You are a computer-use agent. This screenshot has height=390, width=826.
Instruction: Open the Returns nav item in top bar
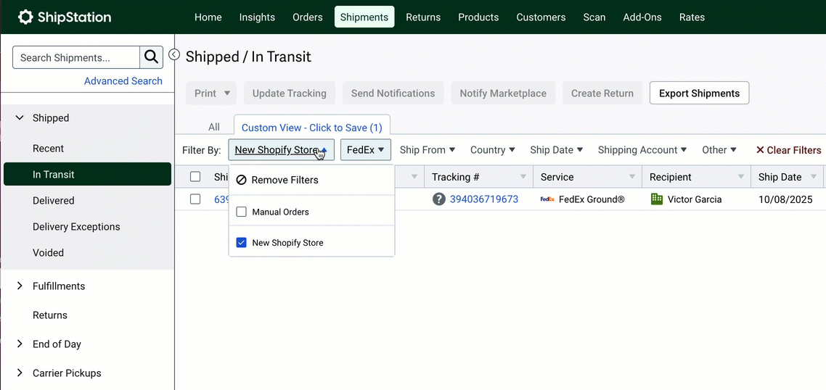[423, 17]
